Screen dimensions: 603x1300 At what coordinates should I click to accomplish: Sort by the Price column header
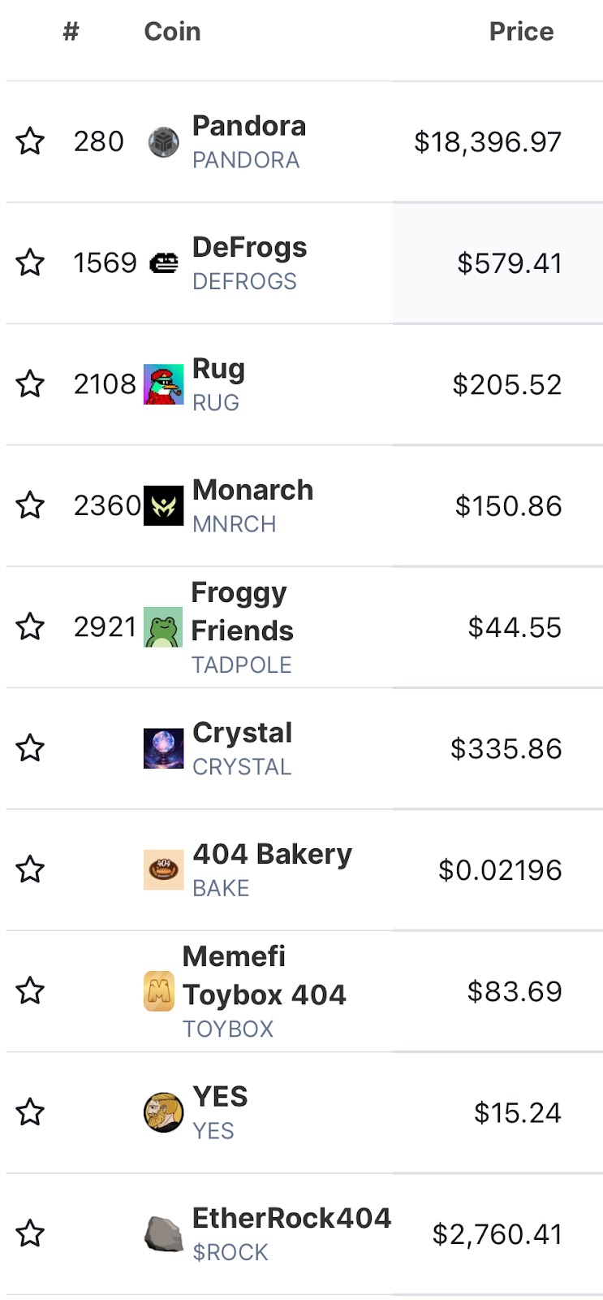point(521,32)
